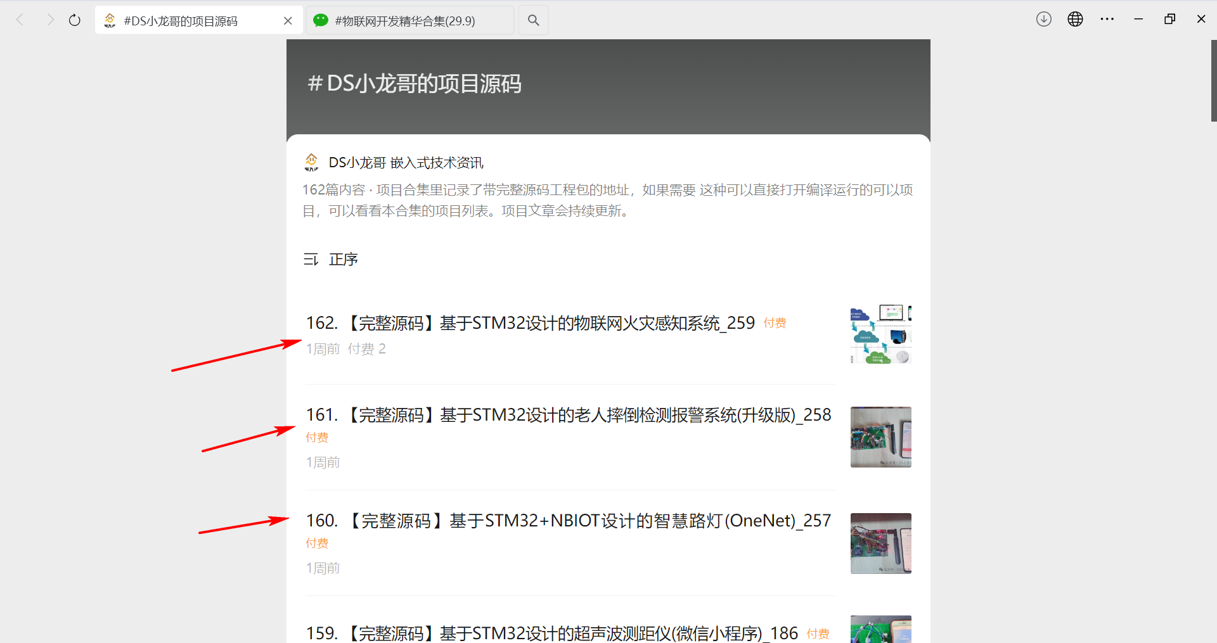
Task: Click the globe icon in the title bar
Action: point(1076,19)
